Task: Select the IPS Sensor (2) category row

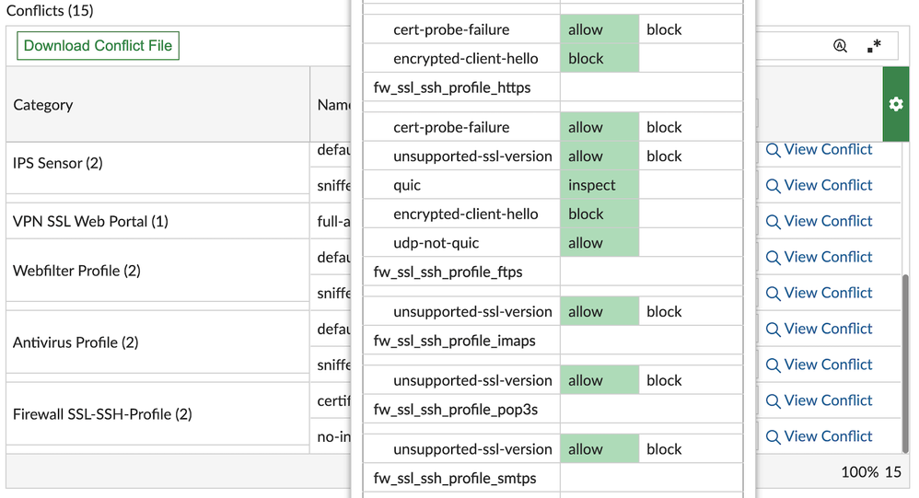Action: click(x=58, y=164)
